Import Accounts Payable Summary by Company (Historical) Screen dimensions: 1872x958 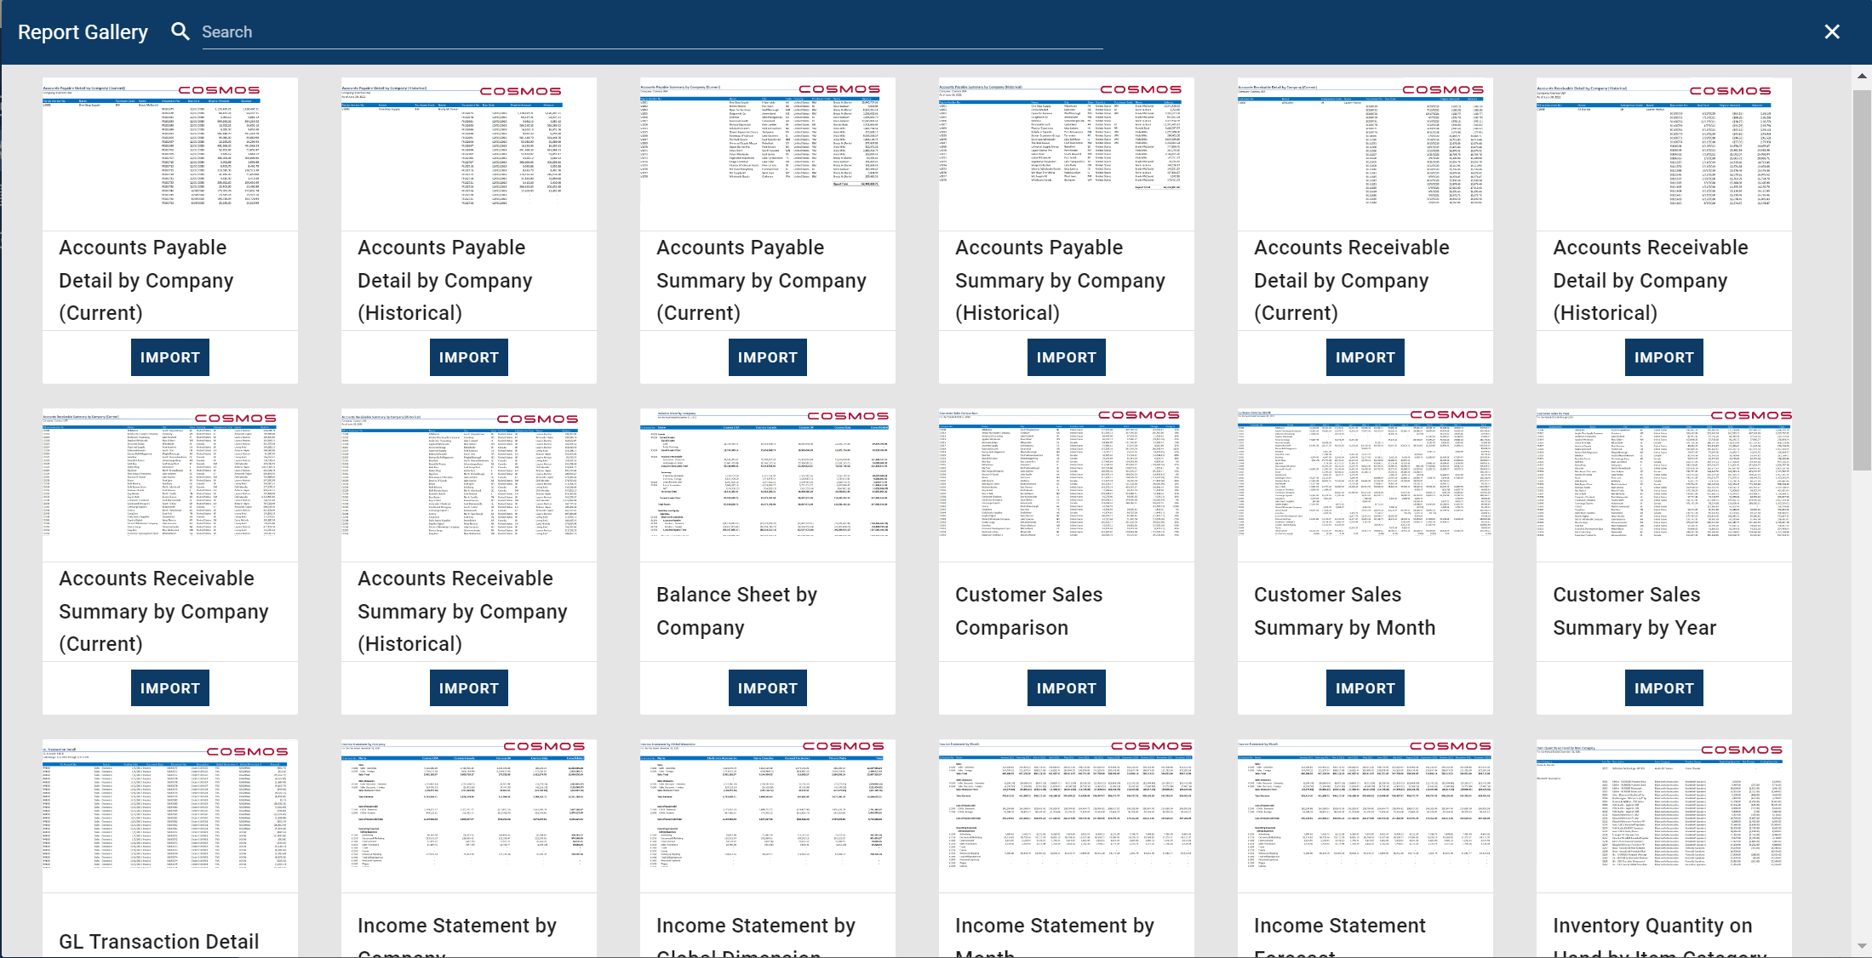[x=1067, y=357]
